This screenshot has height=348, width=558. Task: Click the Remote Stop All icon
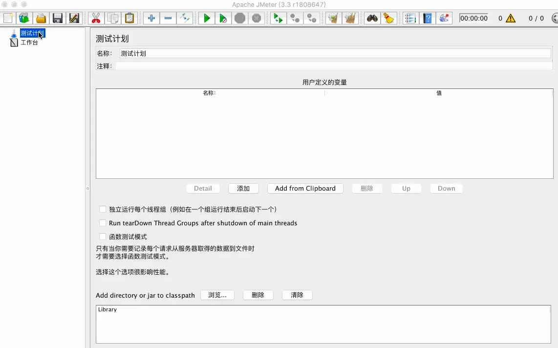pyautogui.click(x=295, y=18)
